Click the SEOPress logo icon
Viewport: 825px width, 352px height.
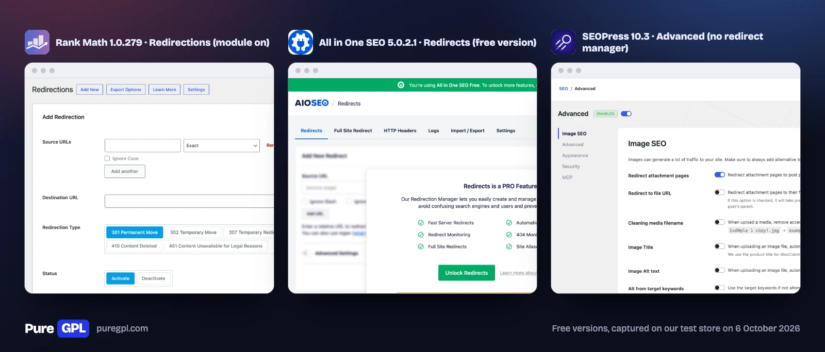click(x=564, y=42)
